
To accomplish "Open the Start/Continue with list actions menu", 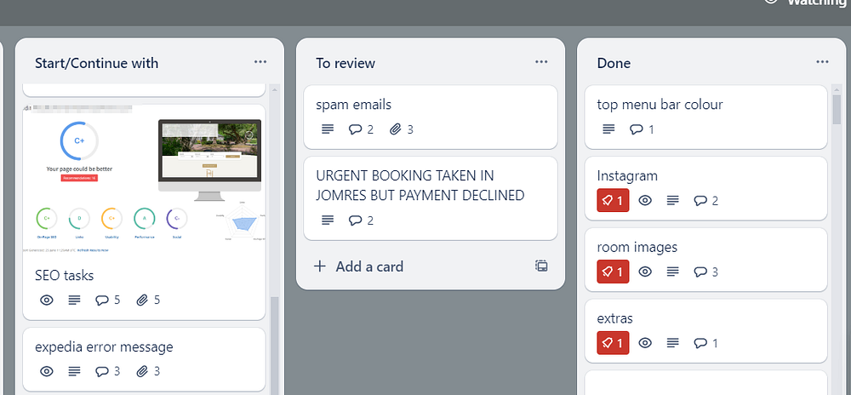I will [260, 62].
